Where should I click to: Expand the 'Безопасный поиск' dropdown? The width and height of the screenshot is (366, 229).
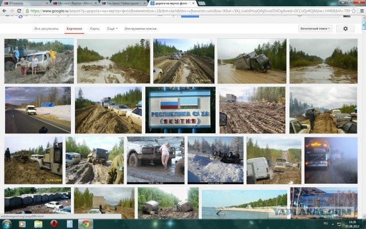(315, 29)
